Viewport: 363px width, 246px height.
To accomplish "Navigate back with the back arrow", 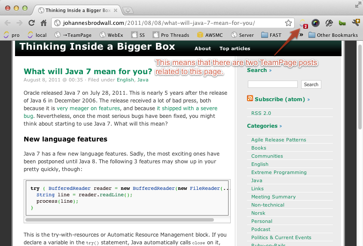I will (8, 23).
